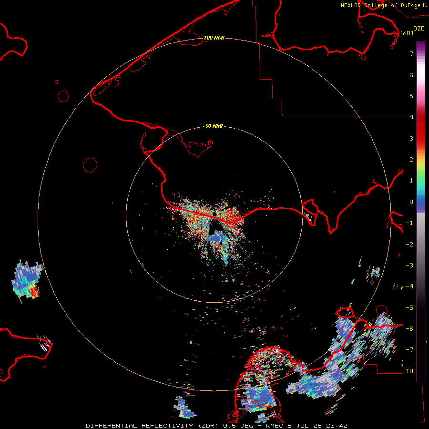Click the [dB] units label
The height and width of the screenshot is (429, 429).
pyautogui.click(x=407, y=33)
